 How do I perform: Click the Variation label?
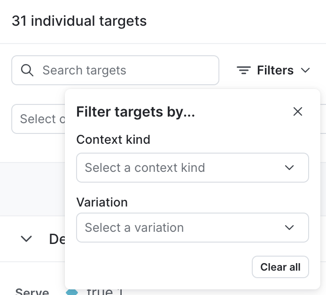tap(102, 202)
